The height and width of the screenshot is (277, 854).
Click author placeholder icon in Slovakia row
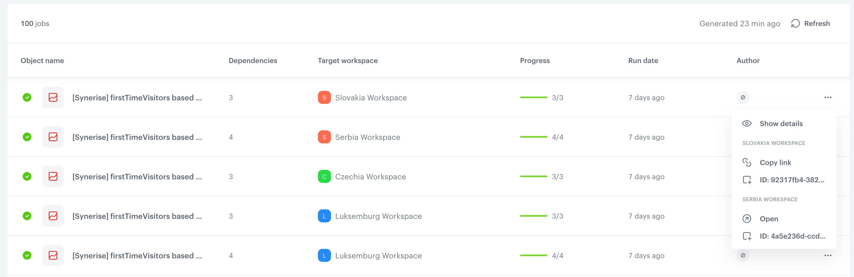(743, 97)
